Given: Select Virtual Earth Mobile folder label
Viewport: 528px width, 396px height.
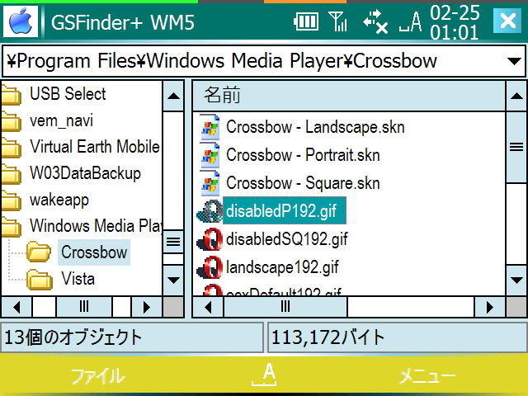Looking at the screenshot, I should [x=95, y=147].
